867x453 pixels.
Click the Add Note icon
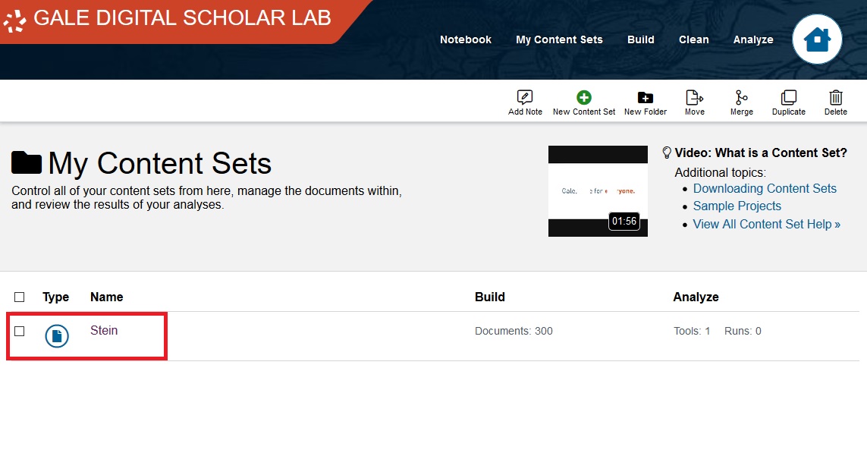pyautogui.click(x=525, y=98)
